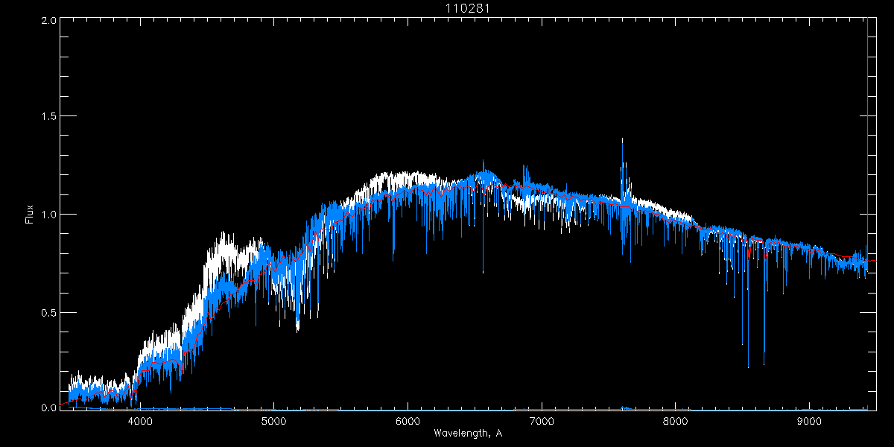Click the x-axis tick label "5000"

click(x=274, y=422)
